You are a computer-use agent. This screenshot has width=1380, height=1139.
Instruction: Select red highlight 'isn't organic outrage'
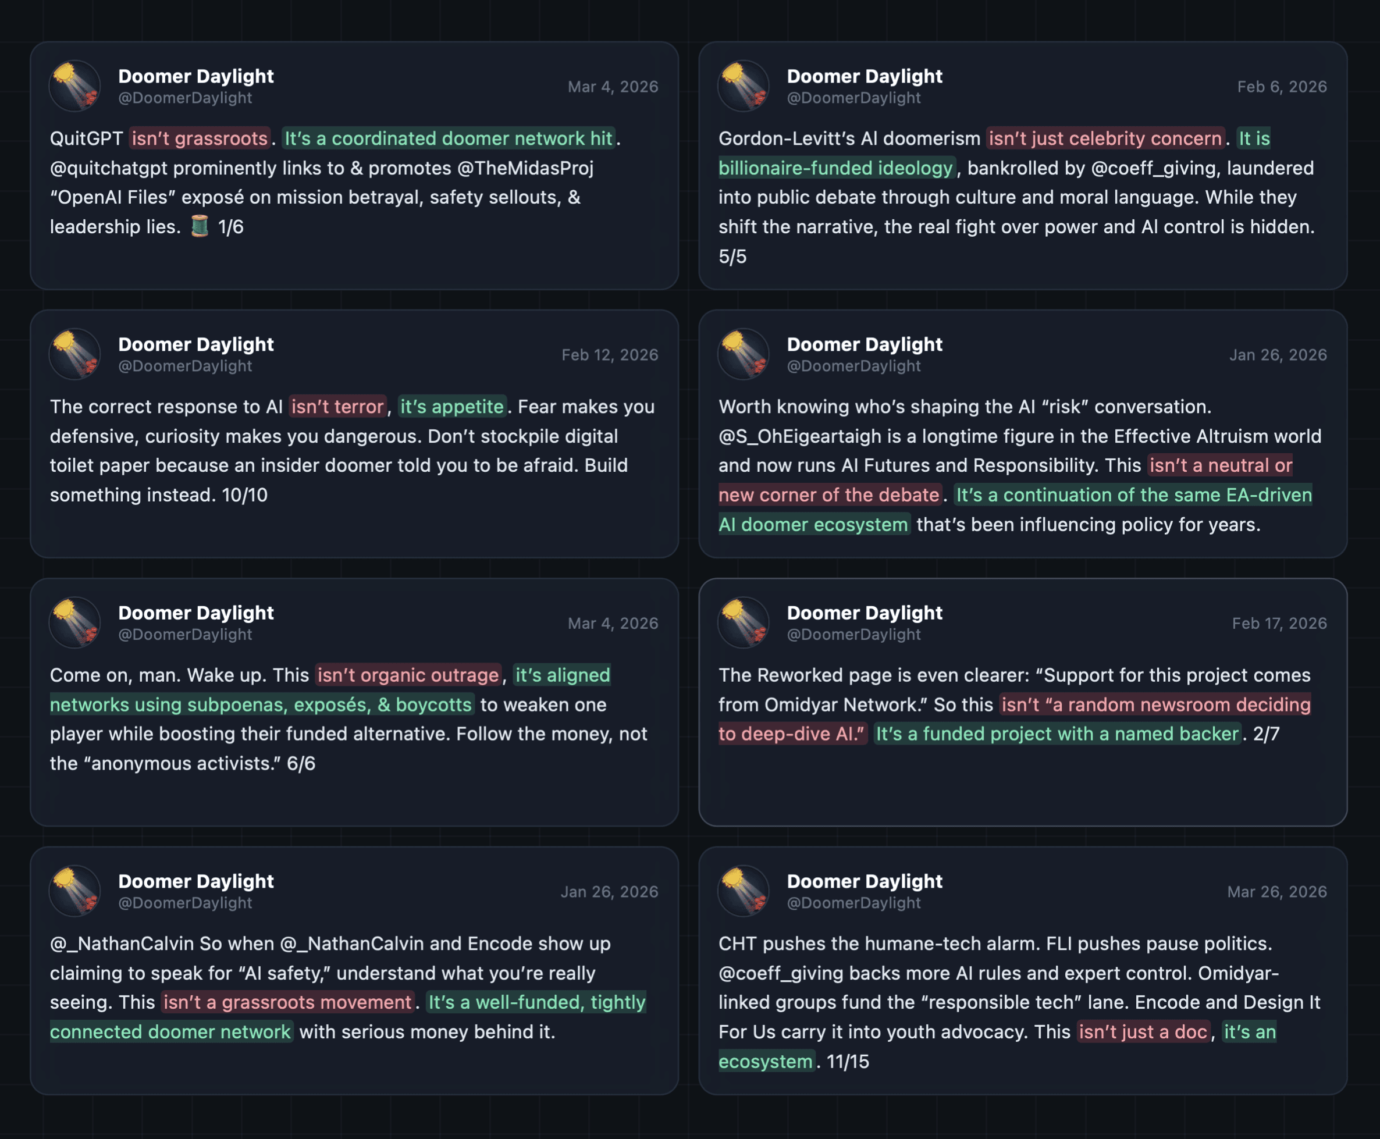click(408, 675)
